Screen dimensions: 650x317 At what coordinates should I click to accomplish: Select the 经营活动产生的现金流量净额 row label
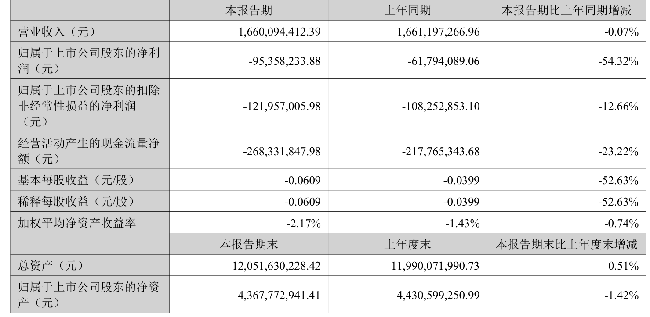(88, 150)
